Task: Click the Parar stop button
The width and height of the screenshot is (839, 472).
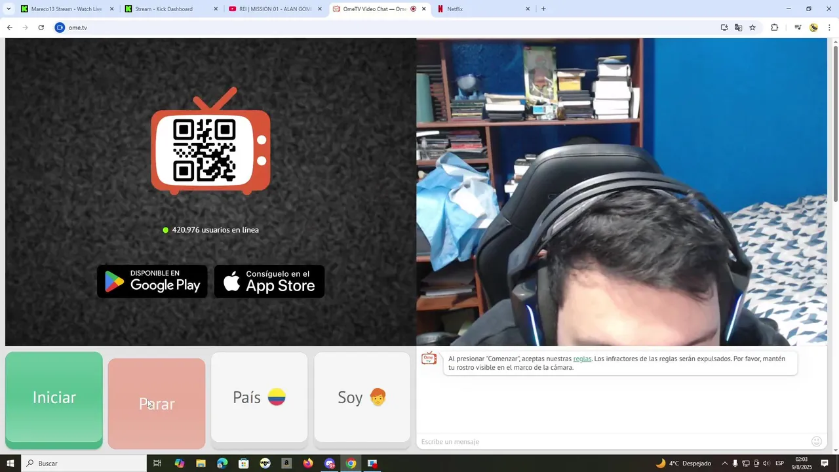Action: pos(157,403)
